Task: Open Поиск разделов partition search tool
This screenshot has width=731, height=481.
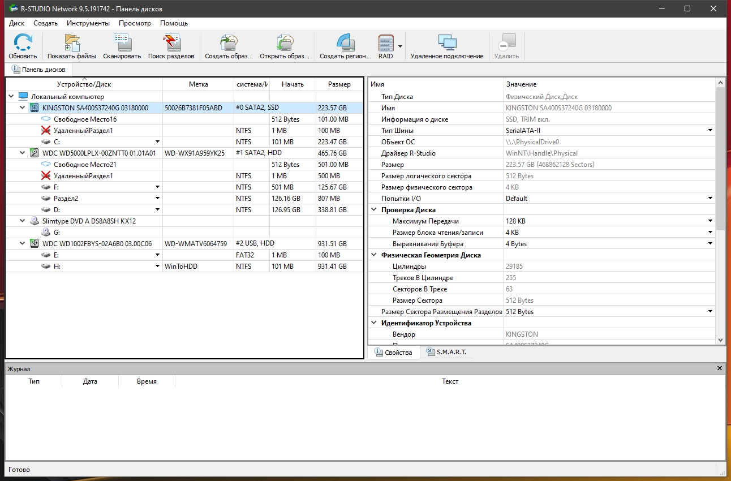Action: click(x=171, y=44)
